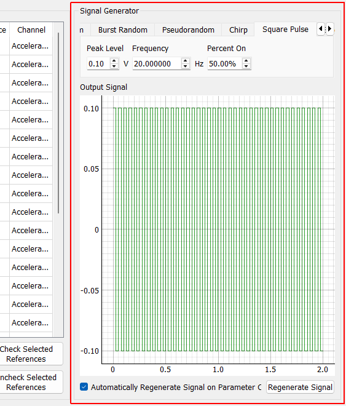Toggle Automatically Regenerate Signal checkbox

tap(84, 387)
